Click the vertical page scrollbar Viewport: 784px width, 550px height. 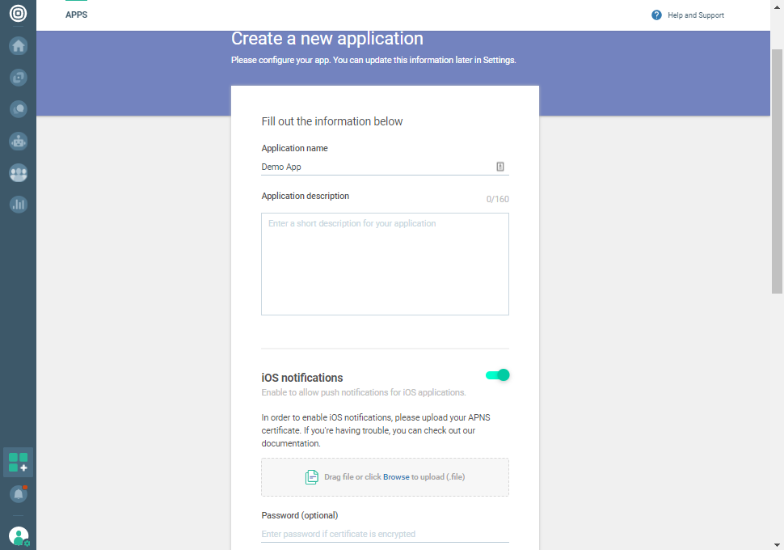(x=777, y=162)
